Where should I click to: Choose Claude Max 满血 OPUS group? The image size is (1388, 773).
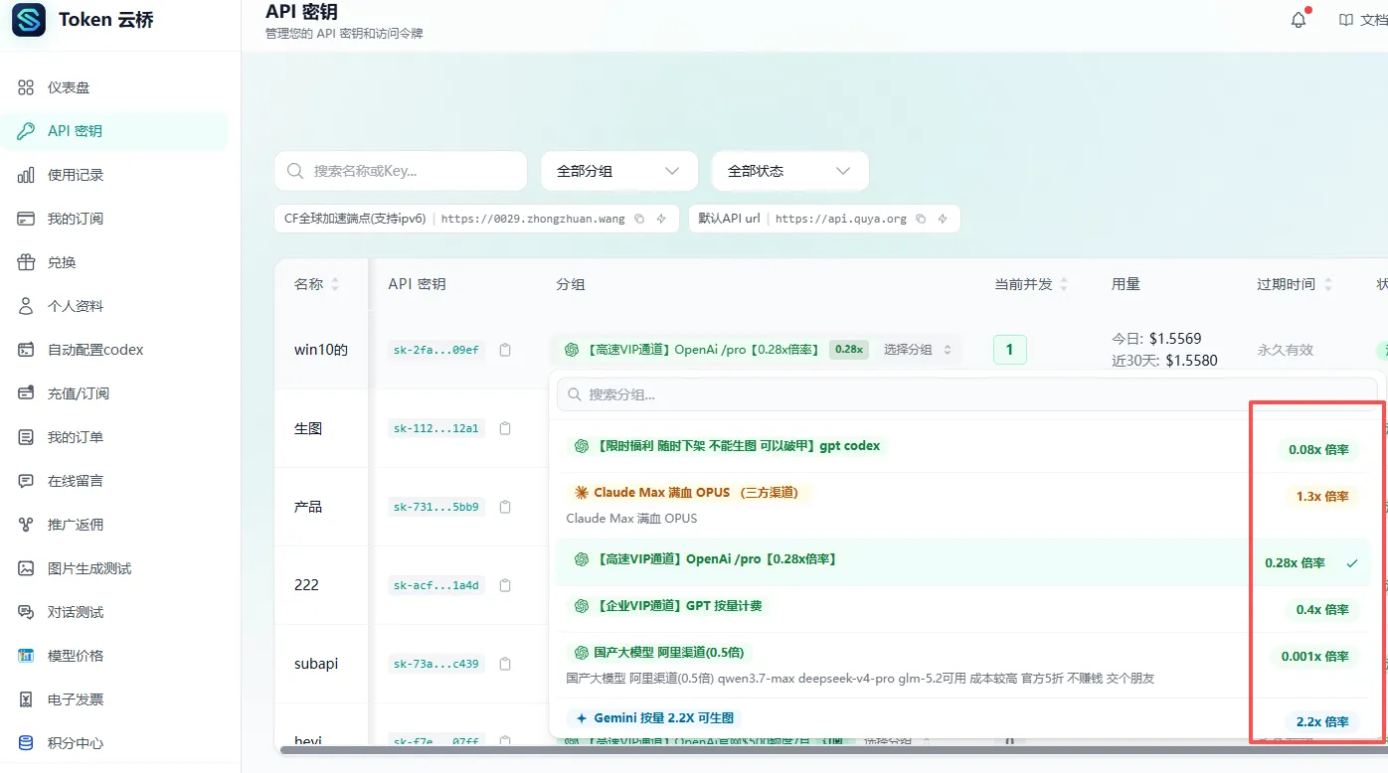[x=962, y=504]
